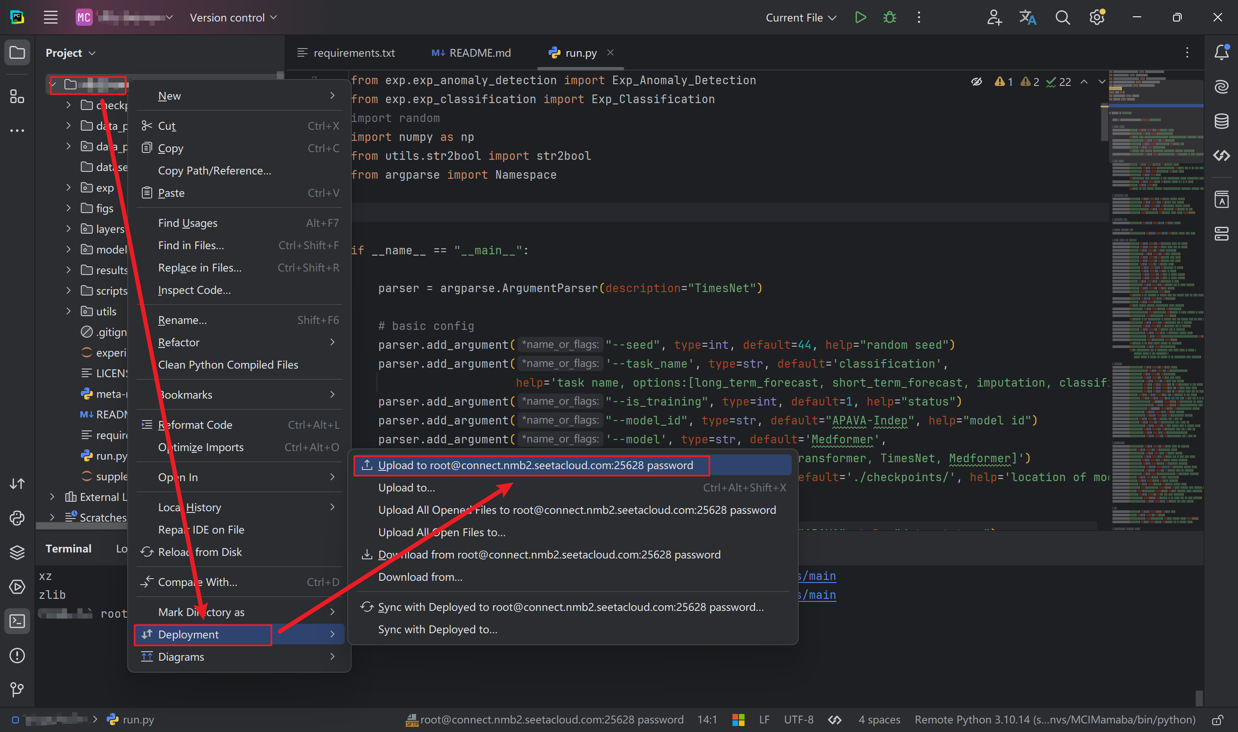1238x732 pixels.
Task: Open the Python Console tool window
Action: click(x=17, y=518)
